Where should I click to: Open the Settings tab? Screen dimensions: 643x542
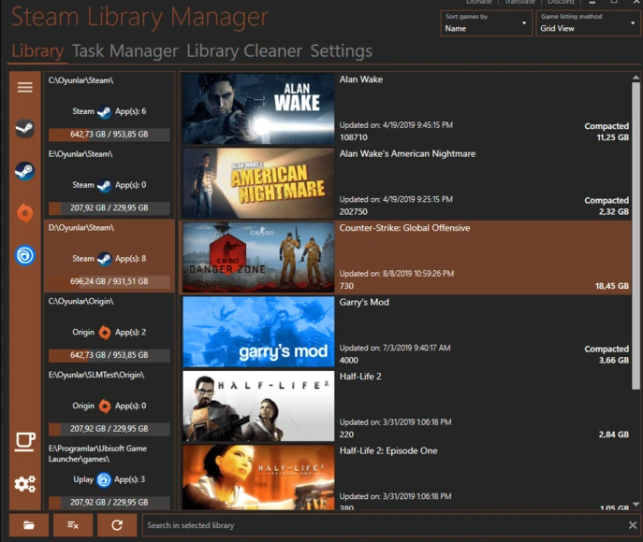pos(342,51)
